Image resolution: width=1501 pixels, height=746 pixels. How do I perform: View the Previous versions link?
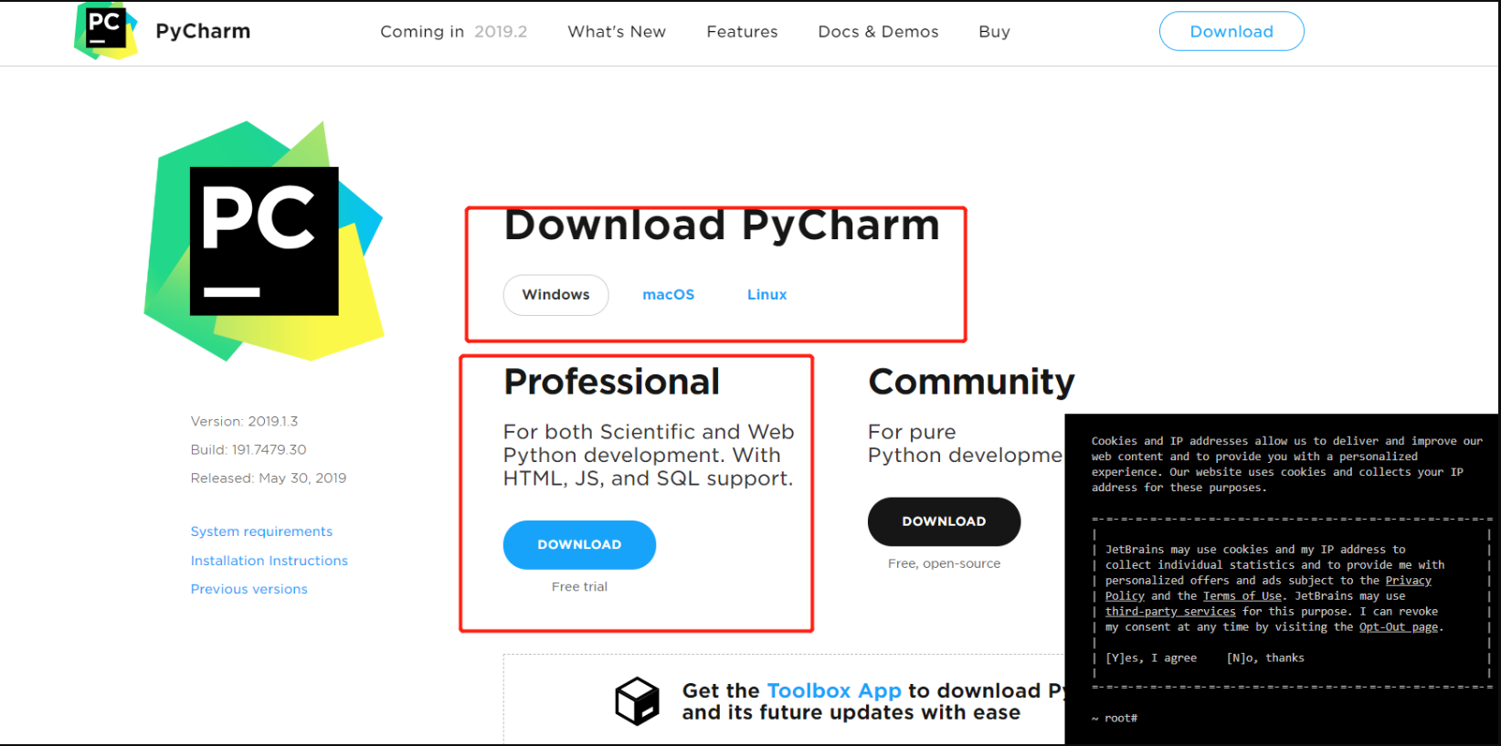coord(249,589)
